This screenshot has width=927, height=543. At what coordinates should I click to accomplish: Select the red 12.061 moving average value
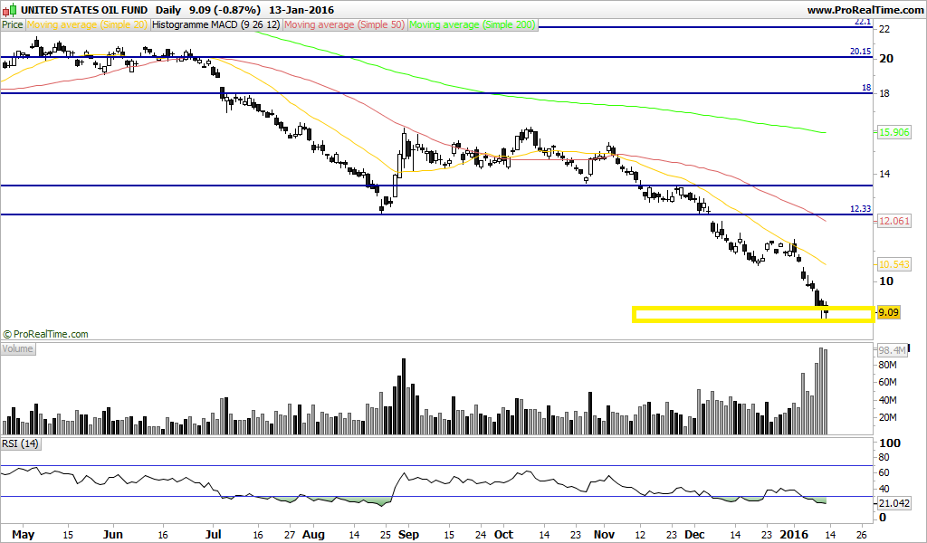click(x=894, y=221)
